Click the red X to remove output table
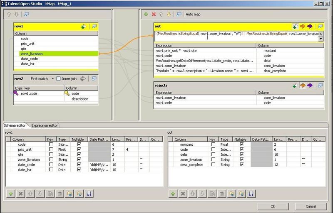This screenshot has height=213, width=333. pos(154,14)
